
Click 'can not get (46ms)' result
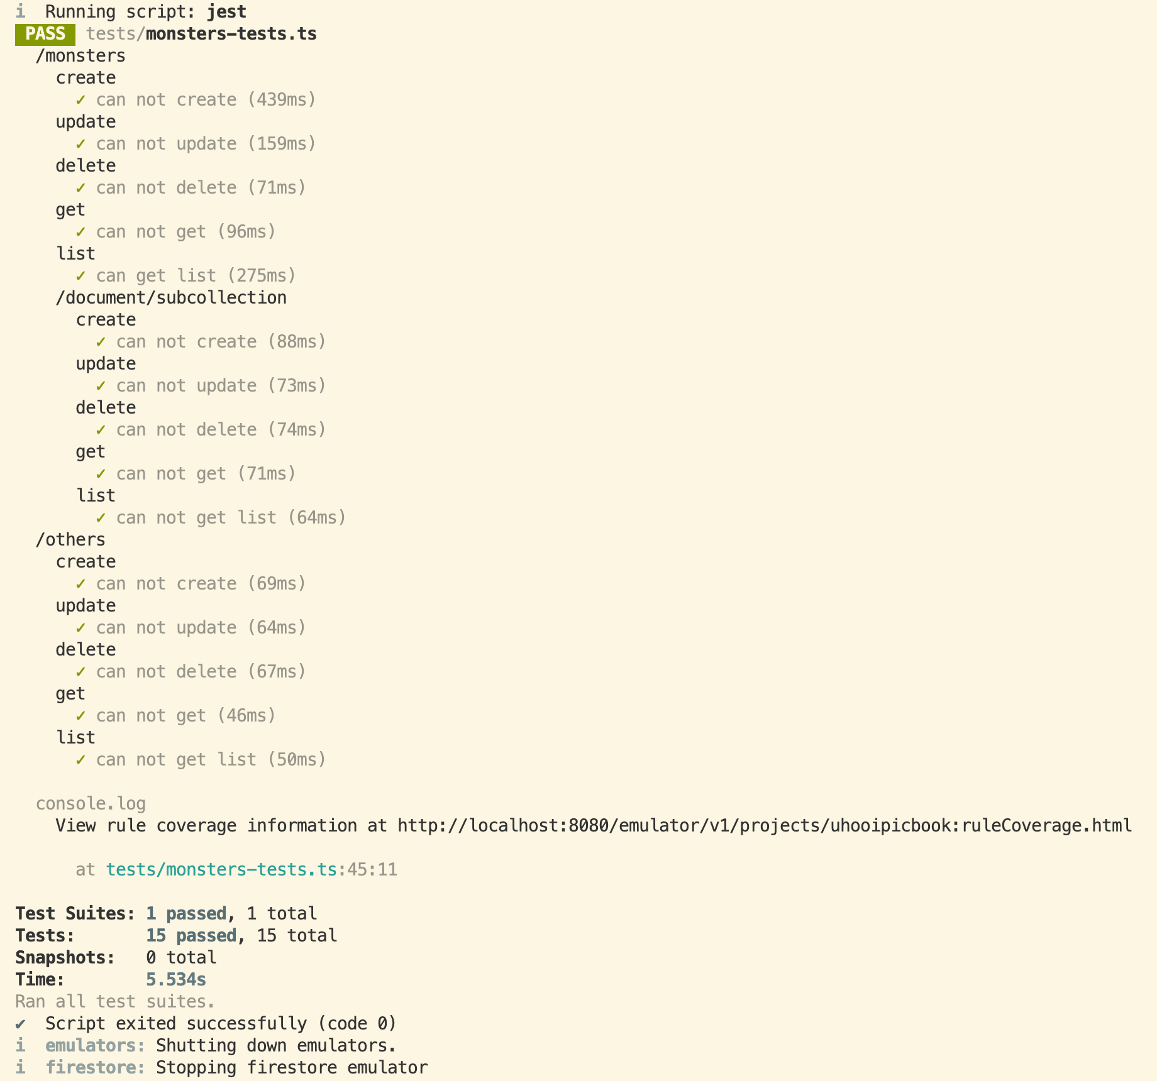point(186,716)
